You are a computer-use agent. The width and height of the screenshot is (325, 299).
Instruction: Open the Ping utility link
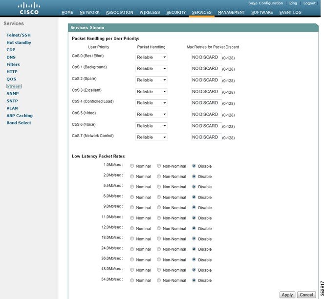point(293,3)
